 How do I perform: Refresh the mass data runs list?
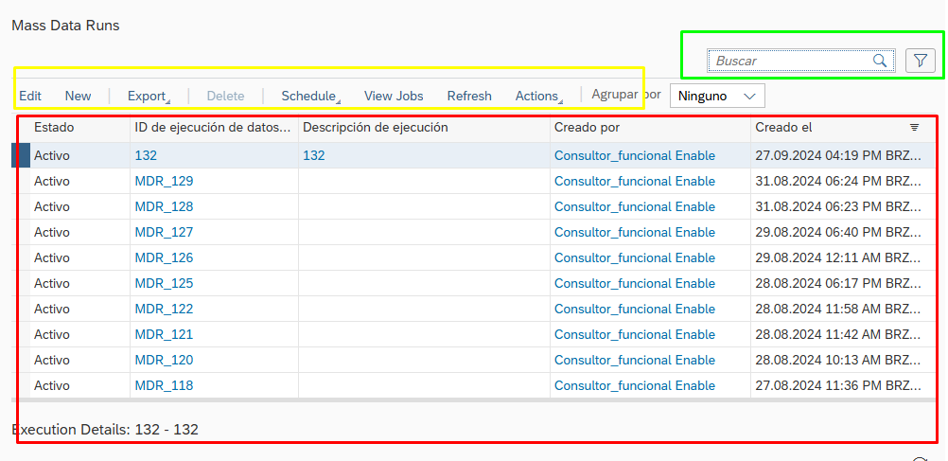coord(469,96)
